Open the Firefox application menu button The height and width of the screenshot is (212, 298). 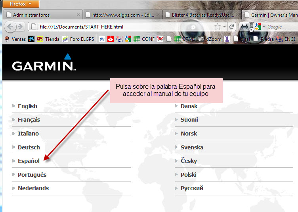[21, 4]
